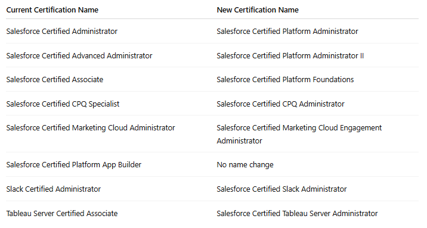The height and width of the screenshot is (228, 427).
Task: Click 'Salesforce Certified Tableau Server Administrator' cell
Action: point(297,214)
